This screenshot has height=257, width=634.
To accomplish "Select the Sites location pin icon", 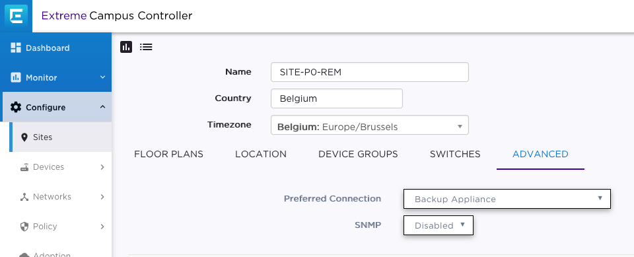I will pos(24,137).
